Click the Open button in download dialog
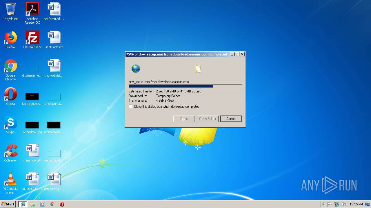Screen dimensions: 371x208 click(x=184, y=119)
